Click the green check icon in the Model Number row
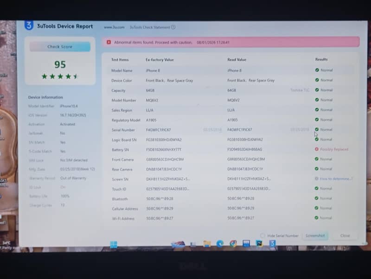This screenshot has width=371, height=279. click(x=317, y=100)
